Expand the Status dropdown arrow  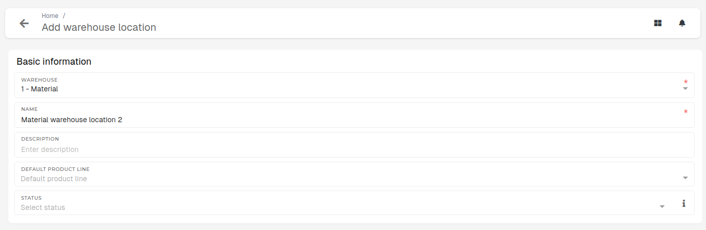click(662, 207)
